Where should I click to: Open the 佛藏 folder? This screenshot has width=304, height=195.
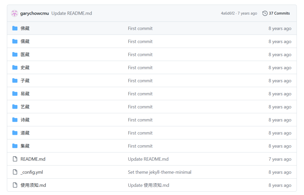pyautogui.click(x=25, y=28)
